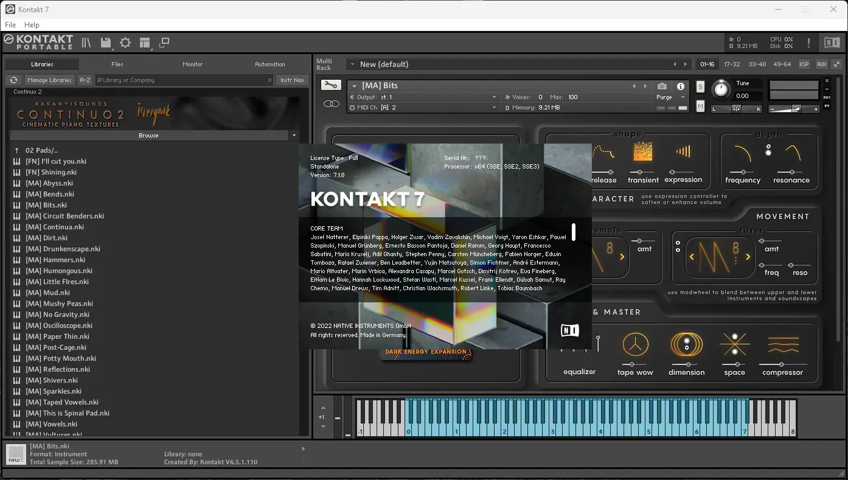
Task: Open the Continuo 2 library options arrow
Action: [x=294, y=136]
